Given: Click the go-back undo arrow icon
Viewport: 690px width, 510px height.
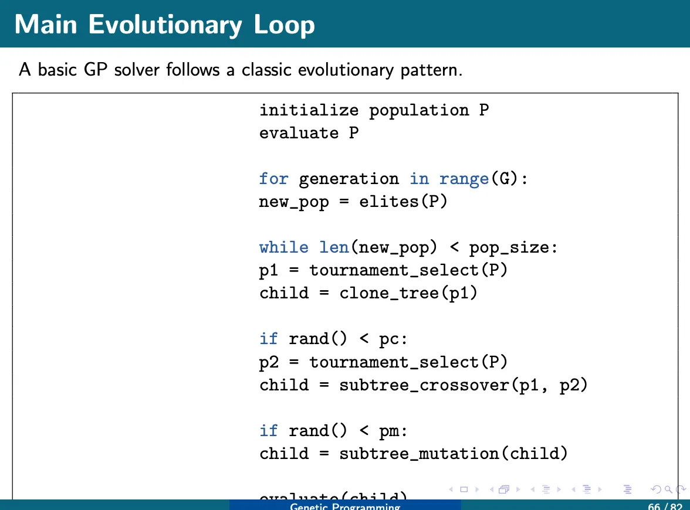Looking at the screenshot, I should [657, 489].
